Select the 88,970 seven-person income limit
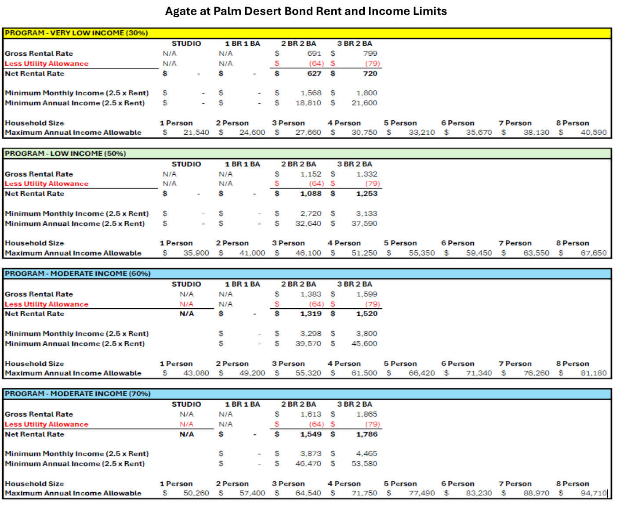The height and width of the screenshot is (505, 631). coord(536,494)
